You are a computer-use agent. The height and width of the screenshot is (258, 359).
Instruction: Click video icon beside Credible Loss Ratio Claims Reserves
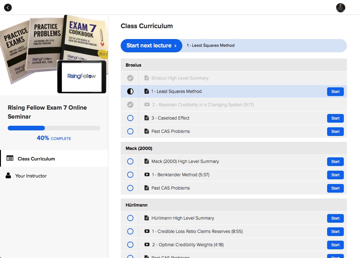point(147,231)
